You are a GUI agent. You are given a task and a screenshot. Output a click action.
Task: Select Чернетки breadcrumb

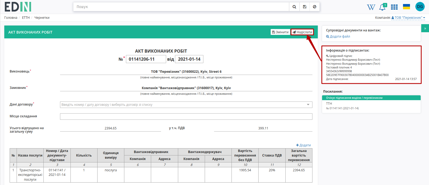point(42,18)
